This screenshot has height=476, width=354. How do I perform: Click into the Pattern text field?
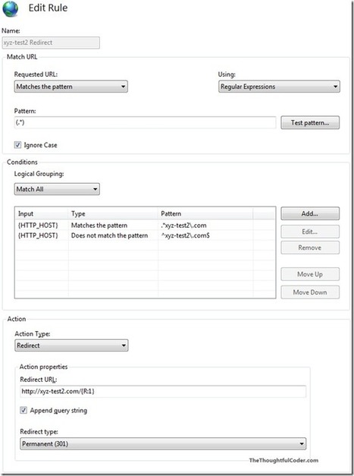click(x=146, y=123)
